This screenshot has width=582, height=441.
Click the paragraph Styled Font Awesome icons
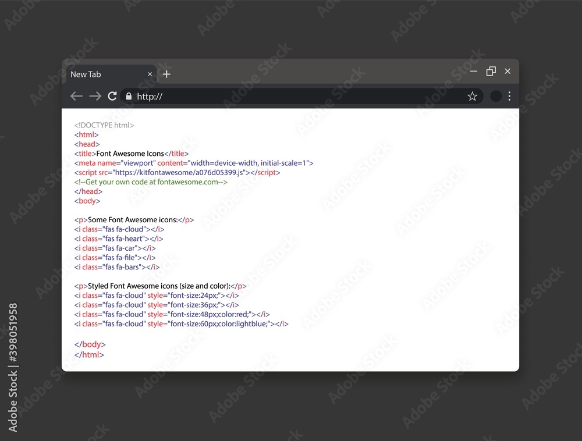(161, 286)
